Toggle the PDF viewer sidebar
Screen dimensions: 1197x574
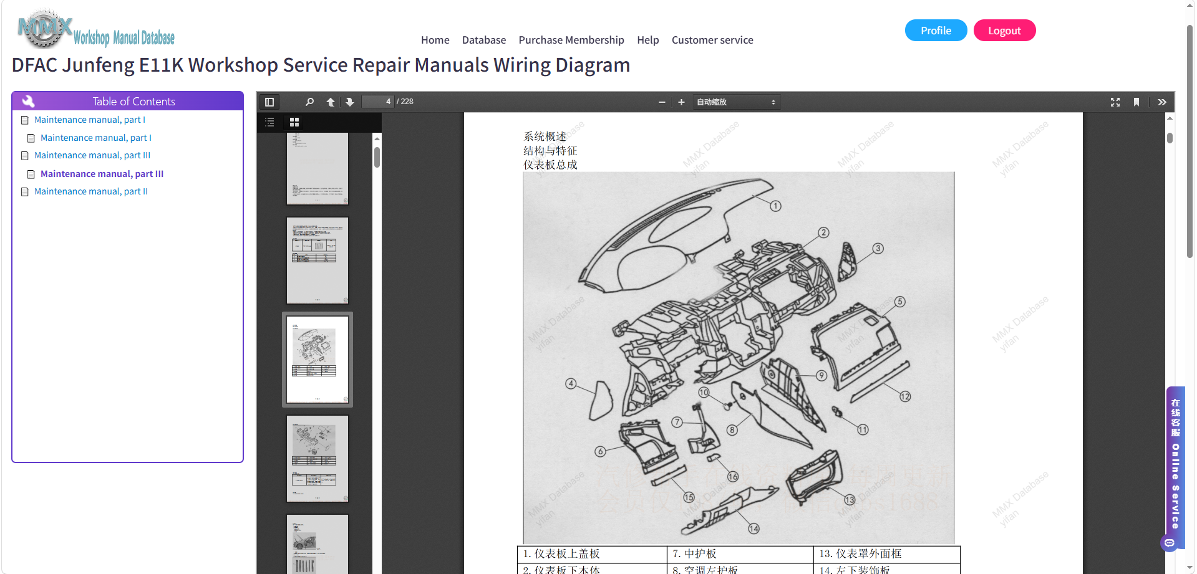[x=269, y=102]
